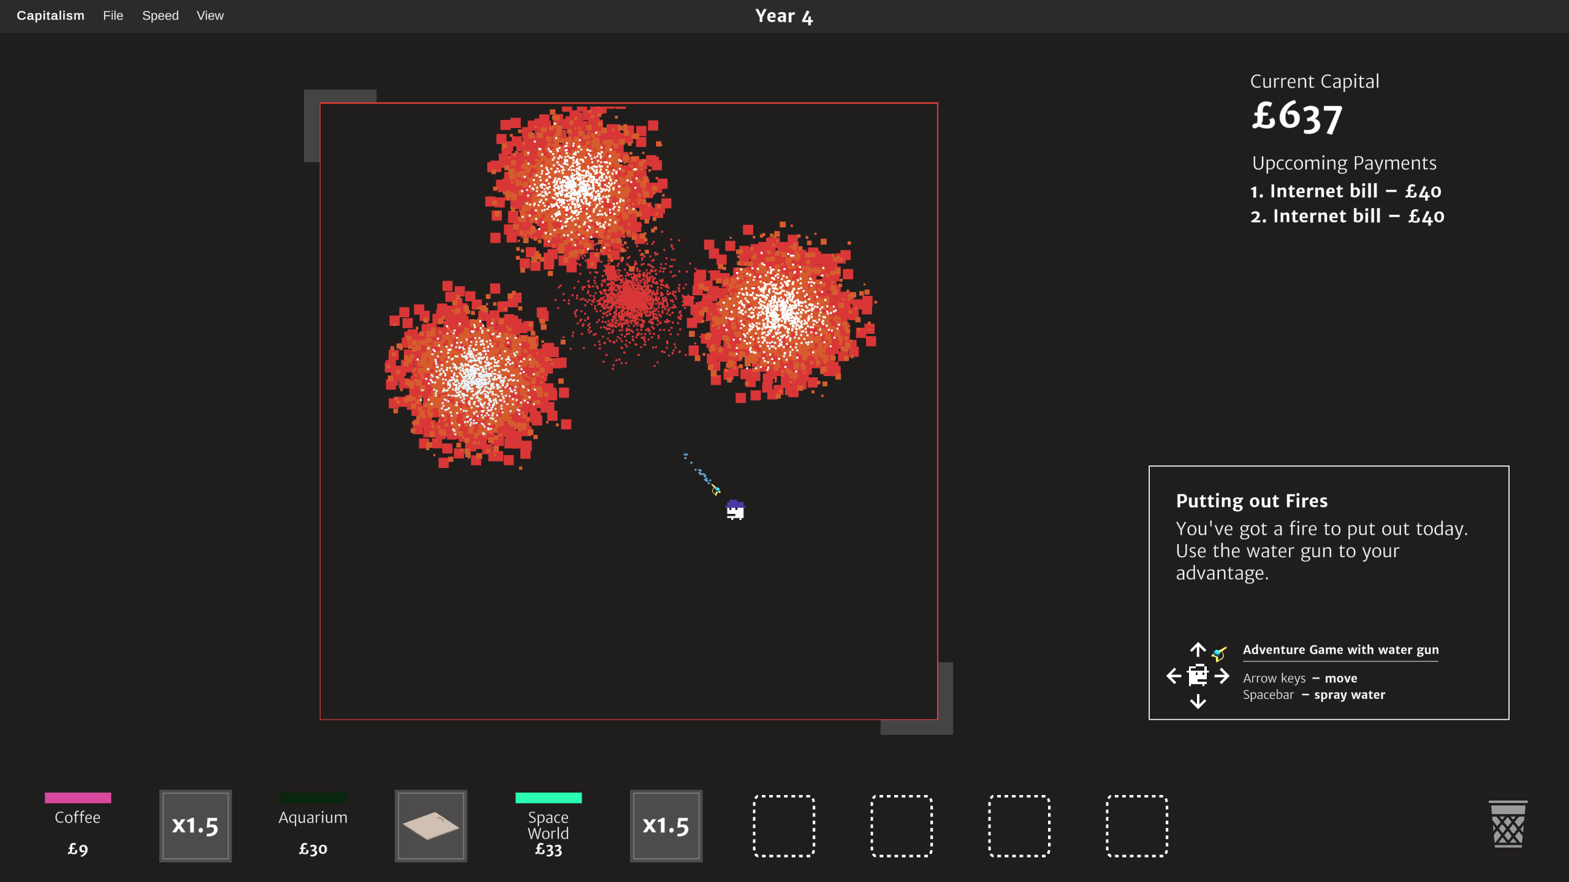Click the last empty dashed inventory slot
Screen dimensions: 1569x882
pos(1137,826)
